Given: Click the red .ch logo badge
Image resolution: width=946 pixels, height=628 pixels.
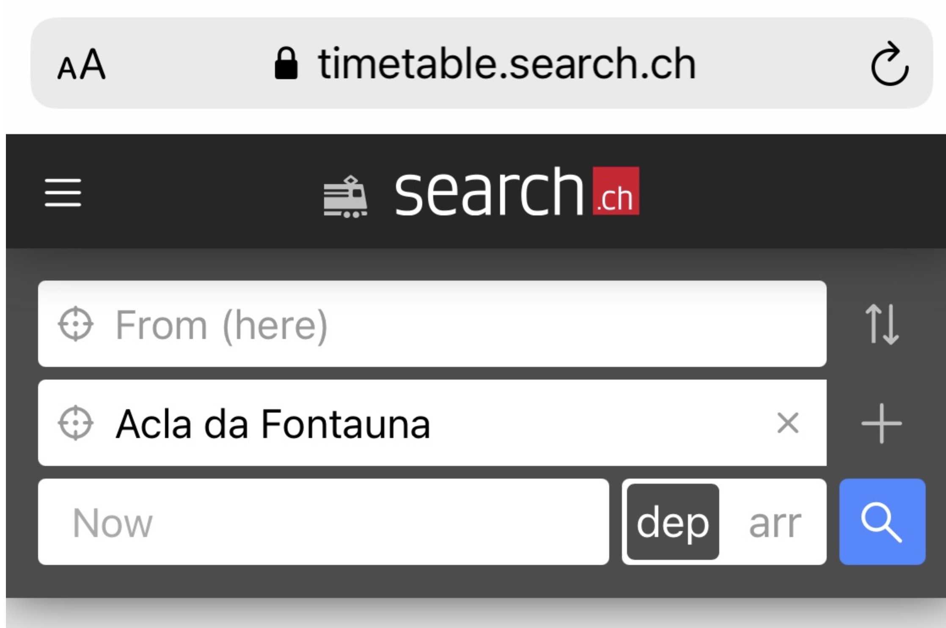Looking at the screenshot, I should [616, 191].
